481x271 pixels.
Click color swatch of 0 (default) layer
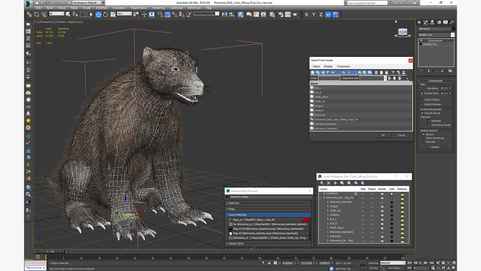point(392,194)
